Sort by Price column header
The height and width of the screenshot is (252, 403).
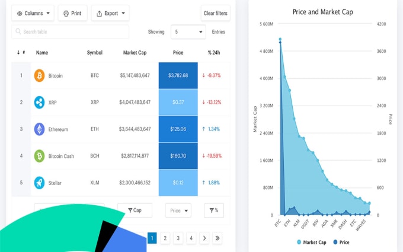click(178, 53)
